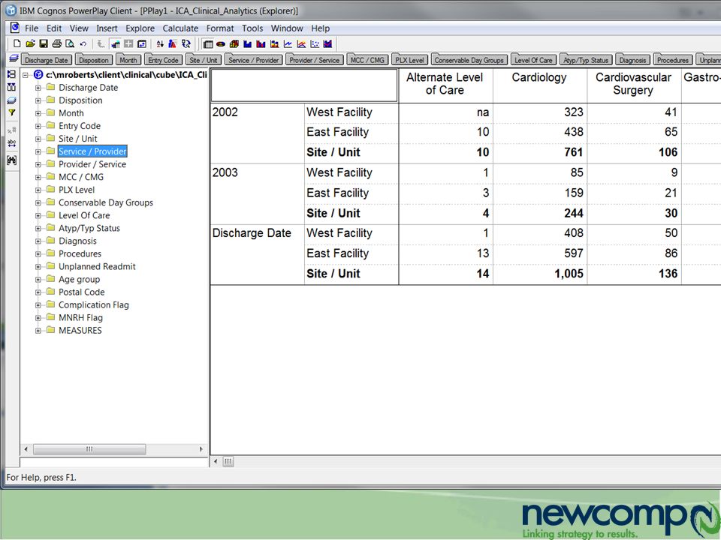
Task: Expand the Month tree folder
Action: pyautogui.click(x=38, y=113)
